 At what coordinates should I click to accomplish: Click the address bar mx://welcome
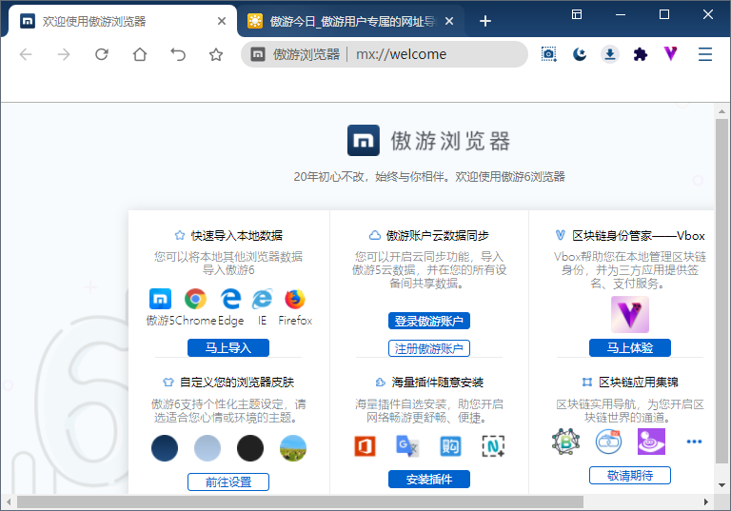coord(385,54)
